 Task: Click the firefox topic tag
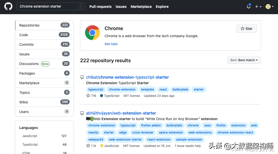221,125
